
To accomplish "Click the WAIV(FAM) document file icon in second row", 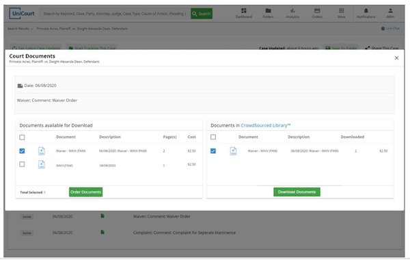I will click(42, 164).
